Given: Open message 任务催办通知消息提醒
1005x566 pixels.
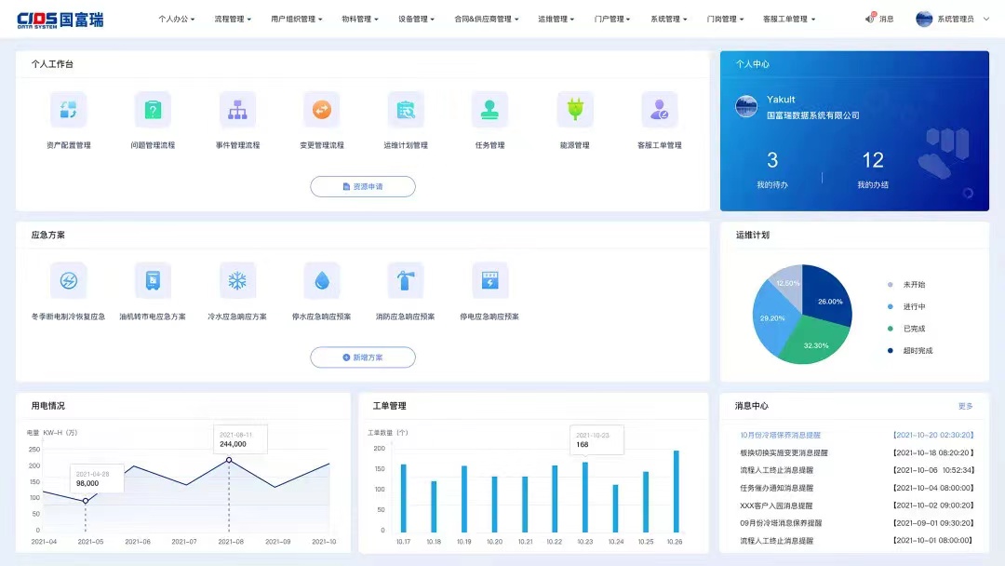Looking at the screenshot, I should [776, 488].
